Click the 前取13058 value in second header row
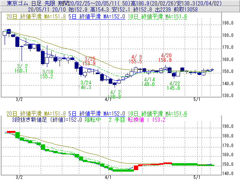The height and width of the screenshot is (182, 240). (x=186, y=10)
